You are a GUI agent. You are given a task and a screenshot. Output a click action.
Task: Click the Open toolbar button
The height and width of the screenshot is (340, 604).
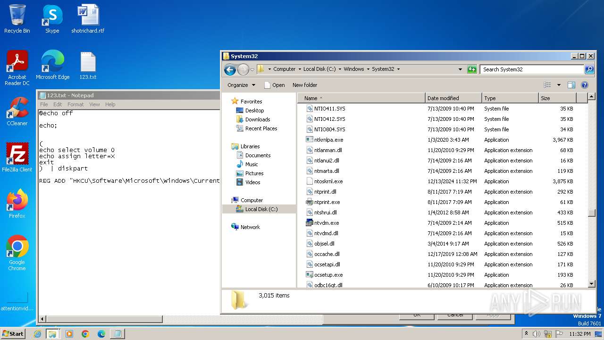[x=274, y=85]
